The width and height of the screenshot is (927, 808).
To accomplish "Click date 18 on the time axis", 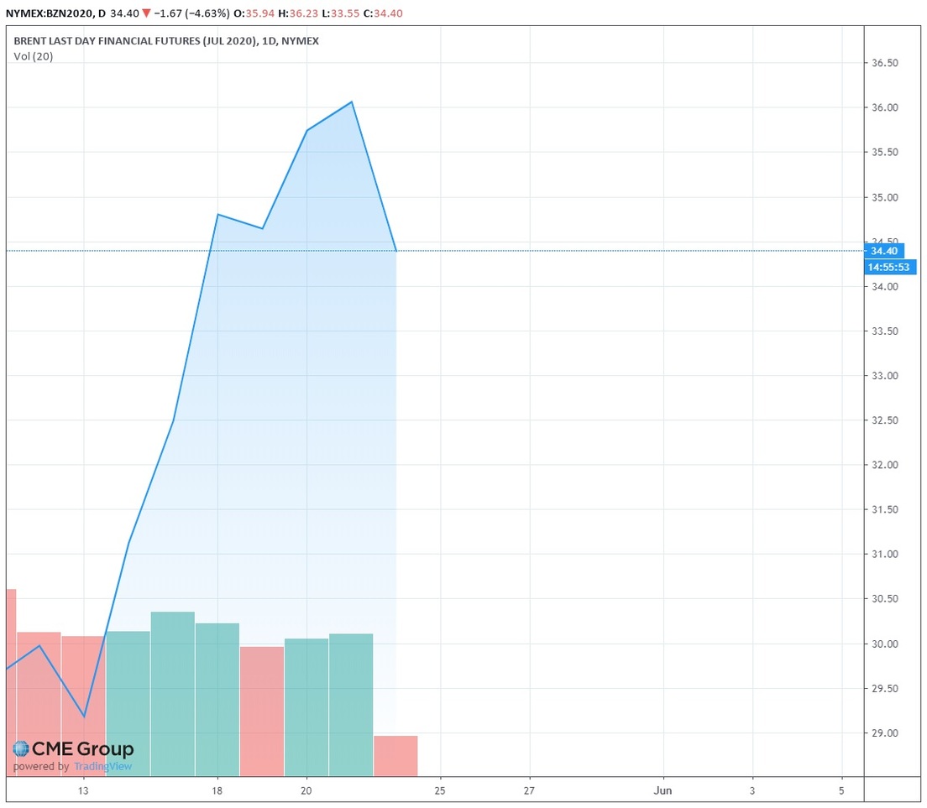I will [217, 790].
